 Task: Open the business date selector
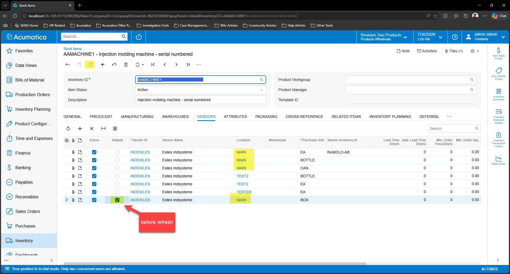pos(430,37)
